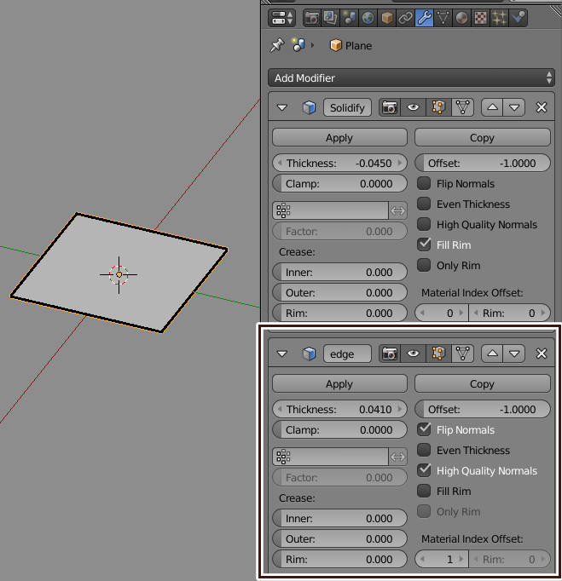Open the Add Modifier dropdown
The image size is (562, 581).
coord(411,78)
